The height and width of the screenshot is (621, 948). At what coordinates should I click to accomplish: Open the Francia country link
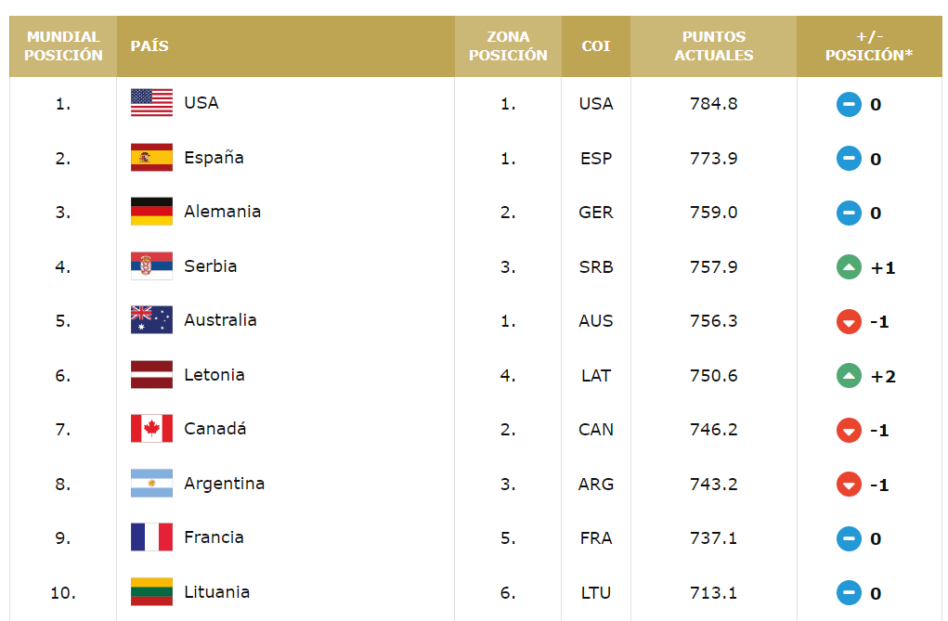coord(214,537)
